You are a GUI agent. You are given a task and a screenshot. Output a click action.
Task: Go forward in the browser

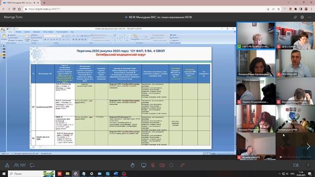(x=9, y=9)
